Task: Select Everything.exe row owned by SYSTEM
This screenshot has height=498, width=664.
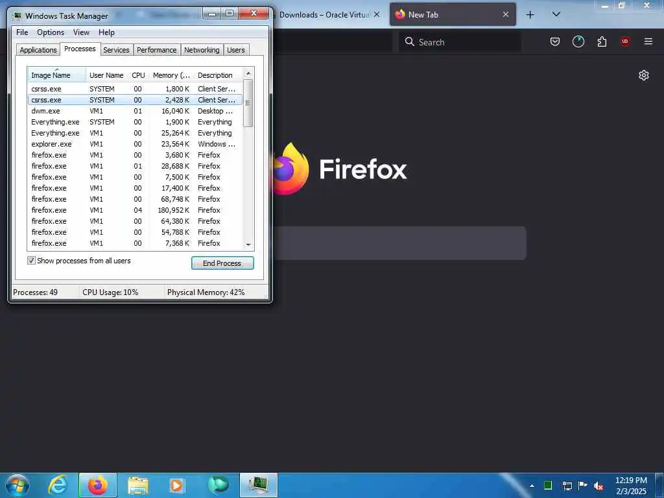Action: 135,122
